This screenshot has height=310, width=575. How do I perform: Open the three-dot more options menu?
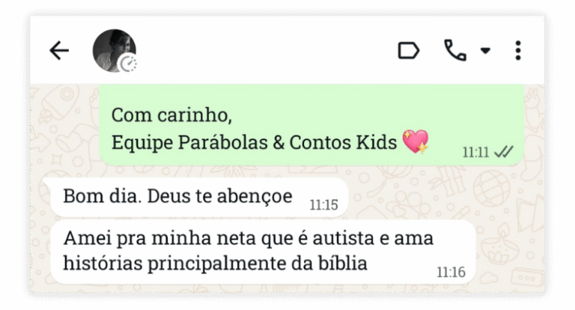click(x=518, y=50)
